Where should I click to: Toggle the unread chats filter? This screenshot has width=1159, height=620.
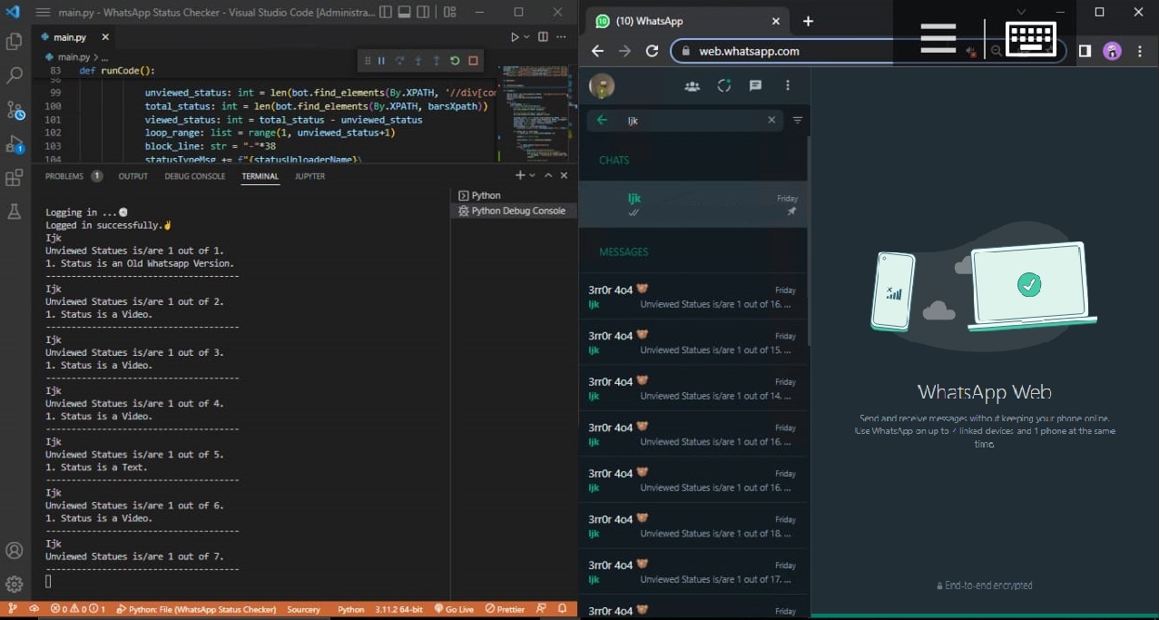(798, 120)
